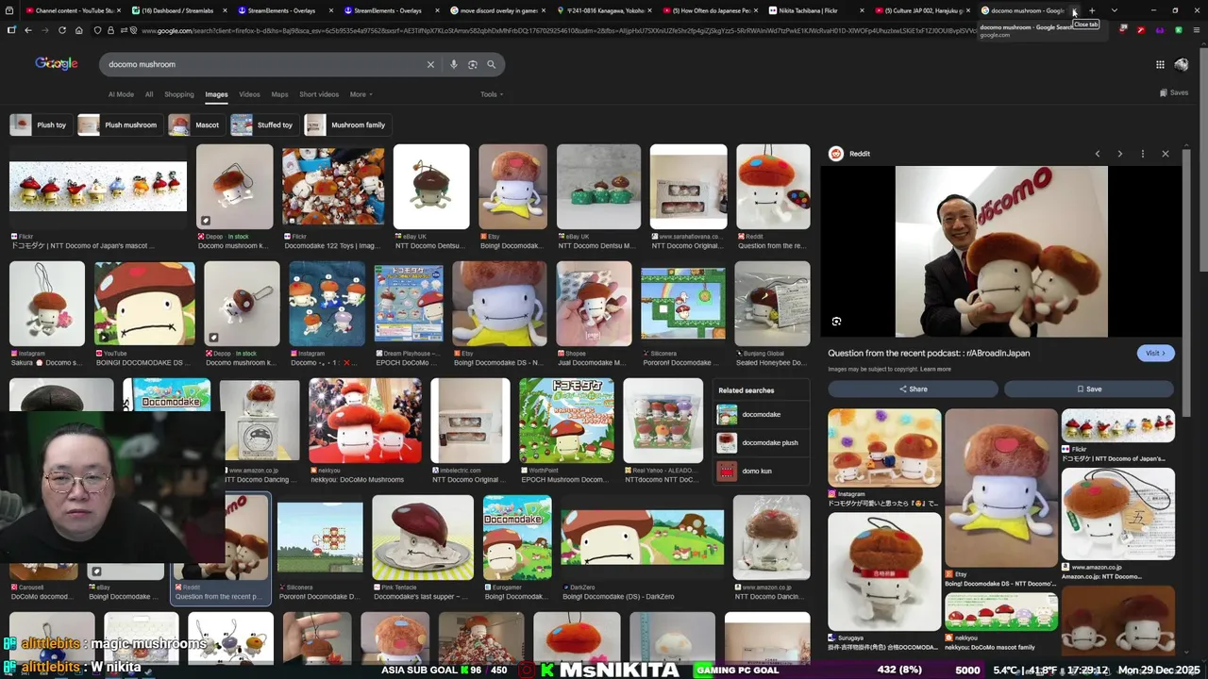
Task: Open the EPOCH Mushroom Docomodake thumbnail
Action: pos(566,421)
